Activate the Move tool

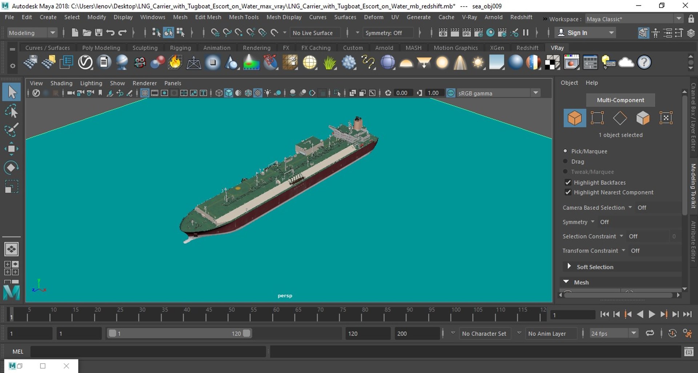(x=12, y=149)
